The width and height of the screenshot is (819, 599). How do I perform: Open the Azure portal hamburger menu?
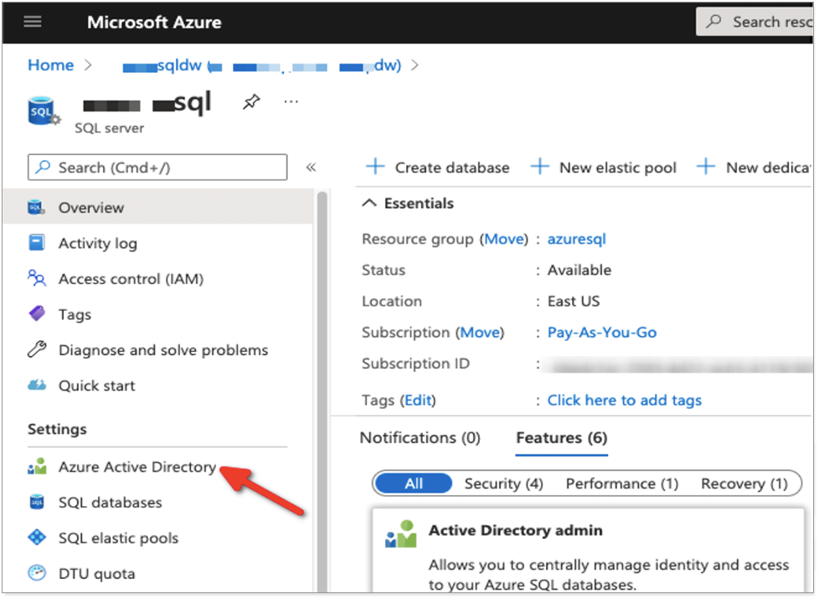click(x=32, y=22)
